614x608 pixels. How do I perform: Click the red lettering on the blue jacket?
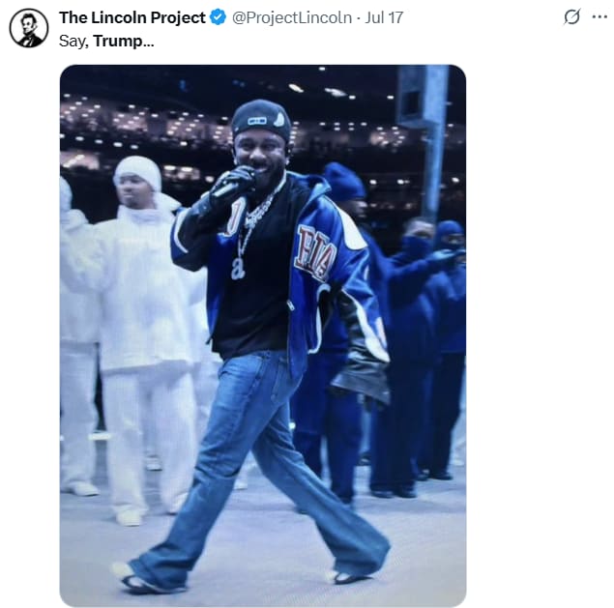click(x=316, y=253)
